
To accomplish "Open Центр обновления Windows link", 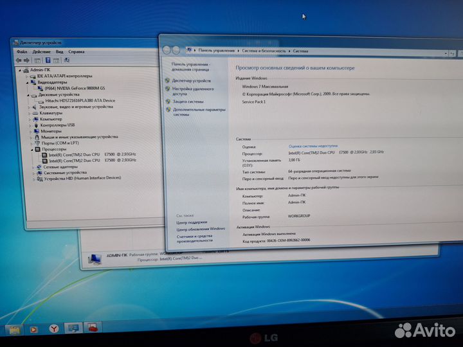I will pos(201,229).
